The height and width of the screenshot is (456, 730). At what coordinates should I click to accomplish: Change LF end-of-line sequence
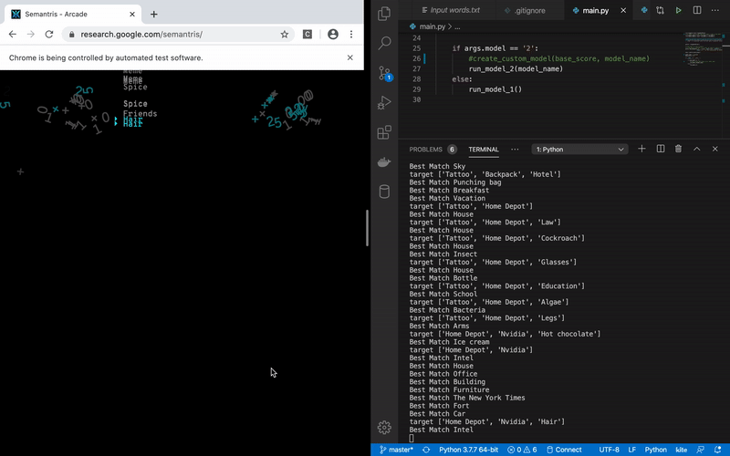point(631,450)
